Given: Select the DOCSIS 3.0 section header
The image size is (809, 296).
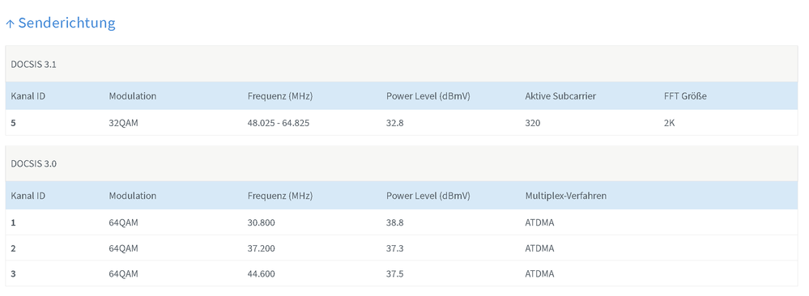Looking at the screenshot, I should [402, 163].
